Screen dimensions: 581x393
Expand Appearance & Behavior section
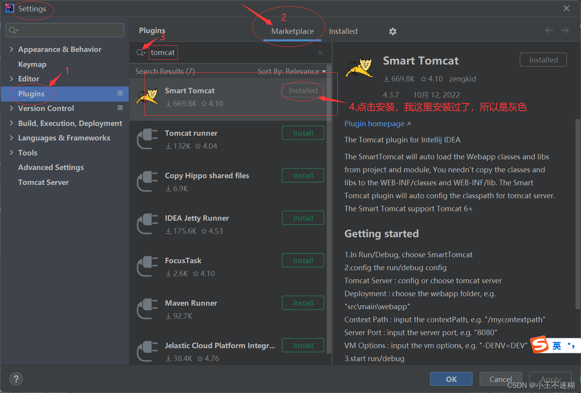click(x=11, y=49)
